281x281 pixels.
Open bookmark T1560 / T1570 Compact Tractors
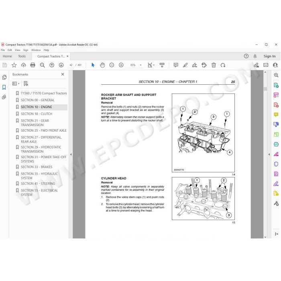click(x=44, y=93)
